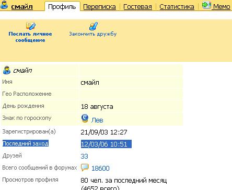The height and width of the screenshot is (190, 232).
Task: Click registration date 21/09/03 12:27
Action: click(x=104, y=132)
